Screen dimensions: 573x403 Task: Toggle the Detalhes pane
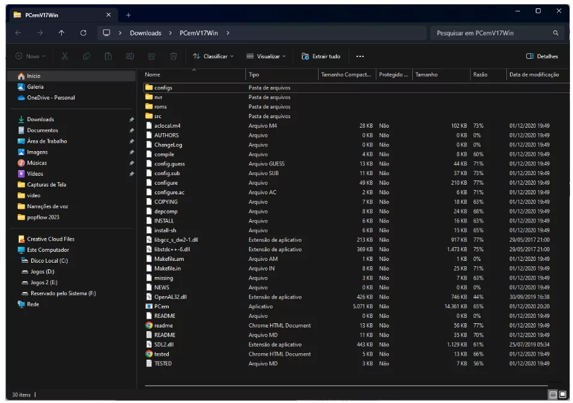[x=542, y=56]
